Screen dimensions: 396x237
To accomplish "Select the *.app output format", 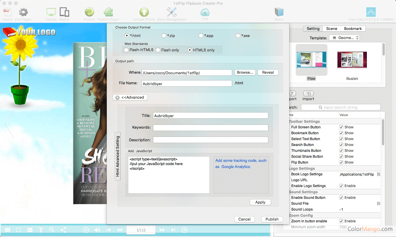I will click(201, 36).
